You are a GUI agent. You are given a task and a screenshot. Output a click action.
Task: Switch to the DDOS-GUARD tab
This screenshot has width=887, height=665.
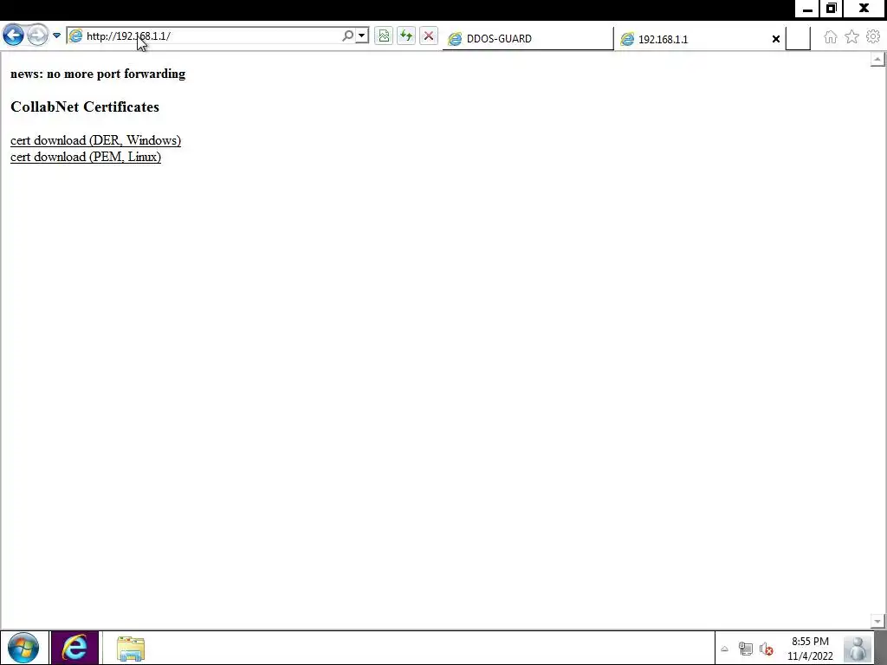pos(528,38)
